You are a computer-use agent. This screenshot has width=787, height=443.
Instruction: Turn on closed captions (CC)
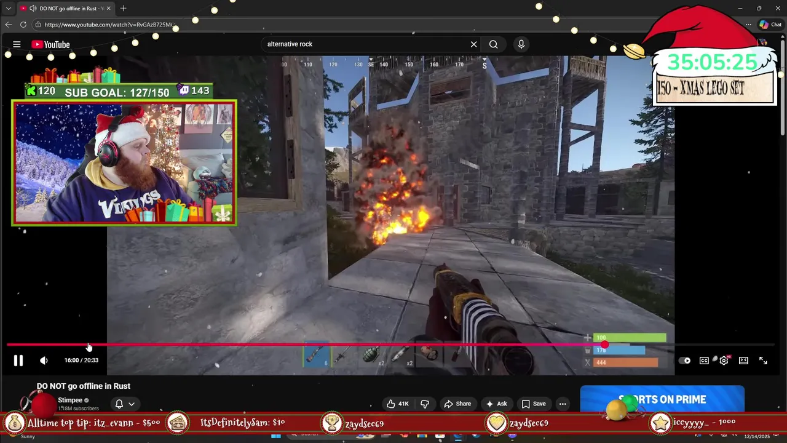[x=704, y=361]
